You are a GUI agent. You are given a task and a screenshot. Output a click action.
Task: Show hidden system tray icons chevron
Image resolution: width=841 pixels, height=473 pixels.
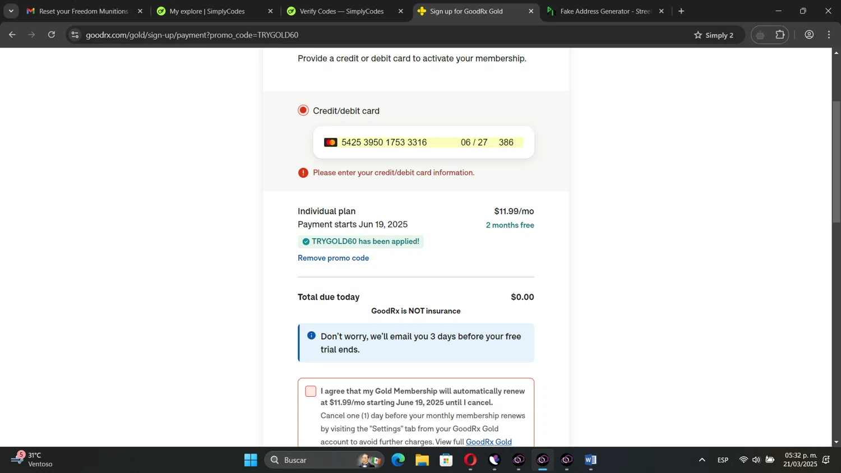(x=701, y=460)
